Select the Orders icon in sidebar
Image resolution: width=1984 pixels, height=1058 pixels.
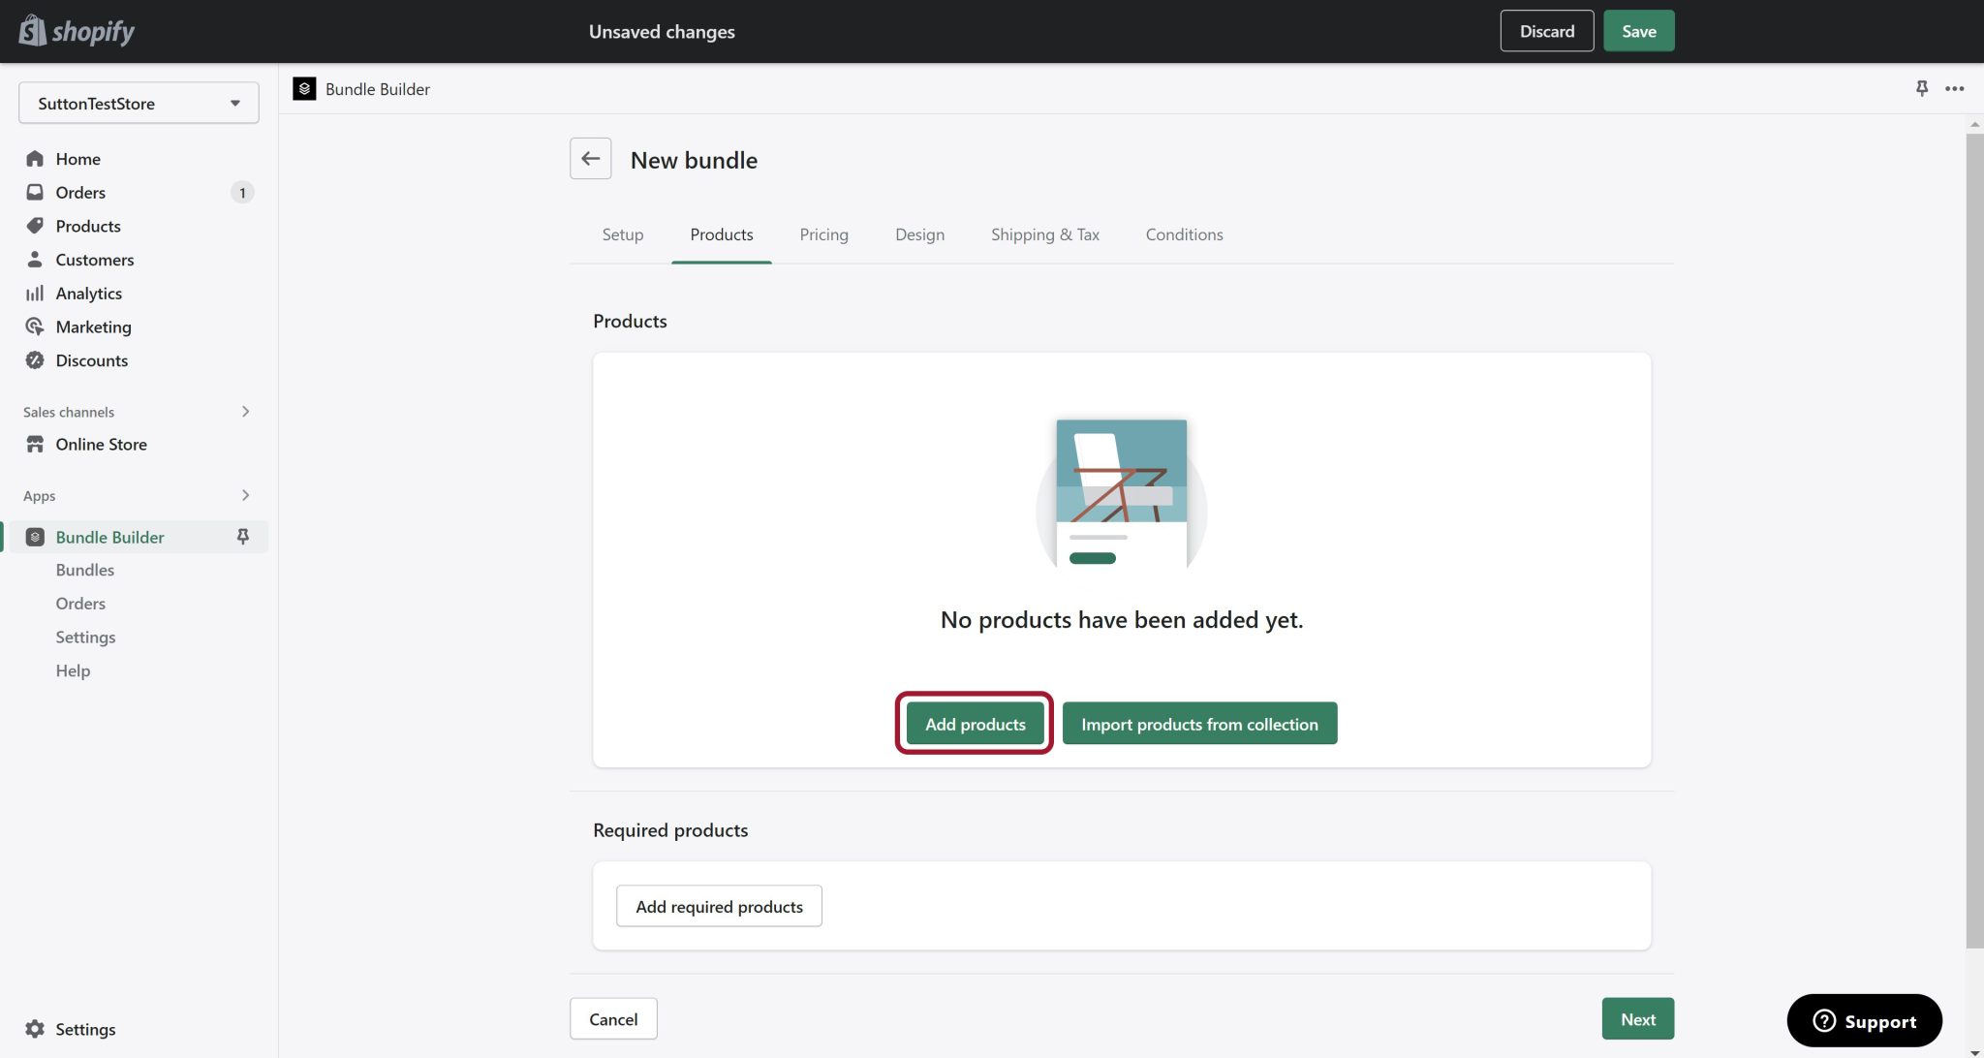point(35,192)
